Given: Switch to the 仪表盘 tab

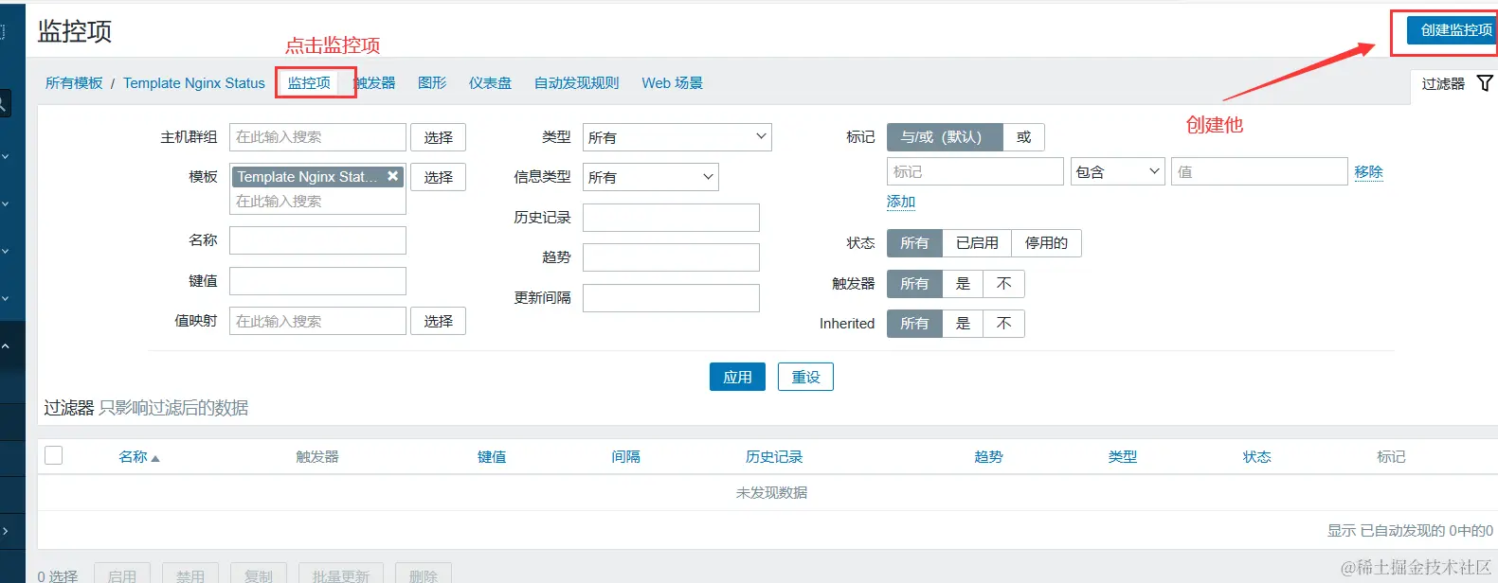Looking at the screenshot, I should (x=490, y=83).
